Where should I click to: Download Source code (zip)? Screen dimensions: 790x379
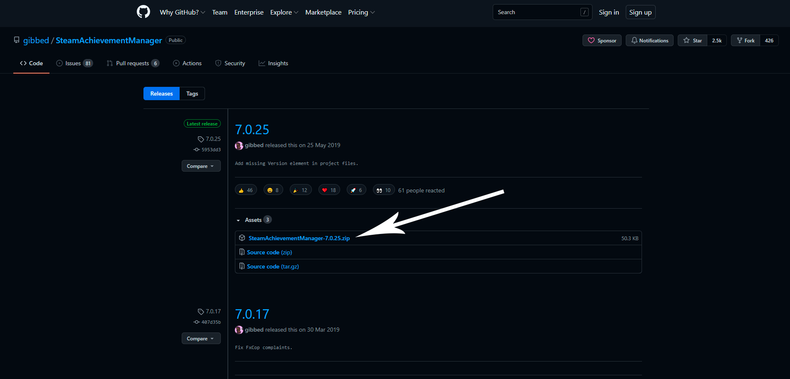pyautogui.click(x=269, y=252)
